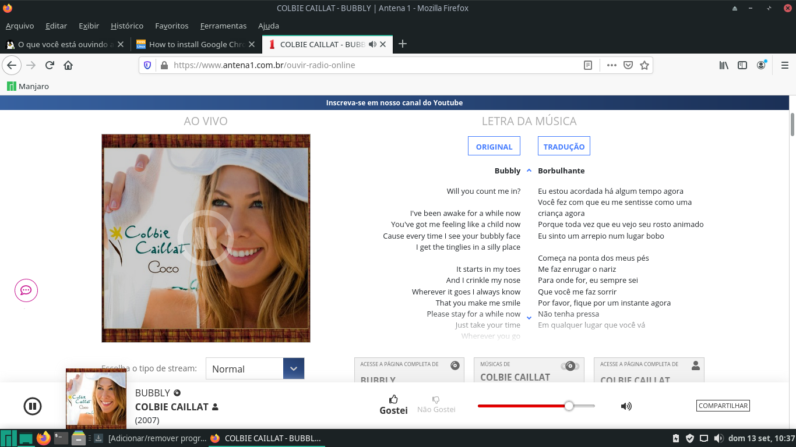Launch Firefox from the taskbar launcher
Image resolution: width=796 pixels, height=447 pixels.
44,438
